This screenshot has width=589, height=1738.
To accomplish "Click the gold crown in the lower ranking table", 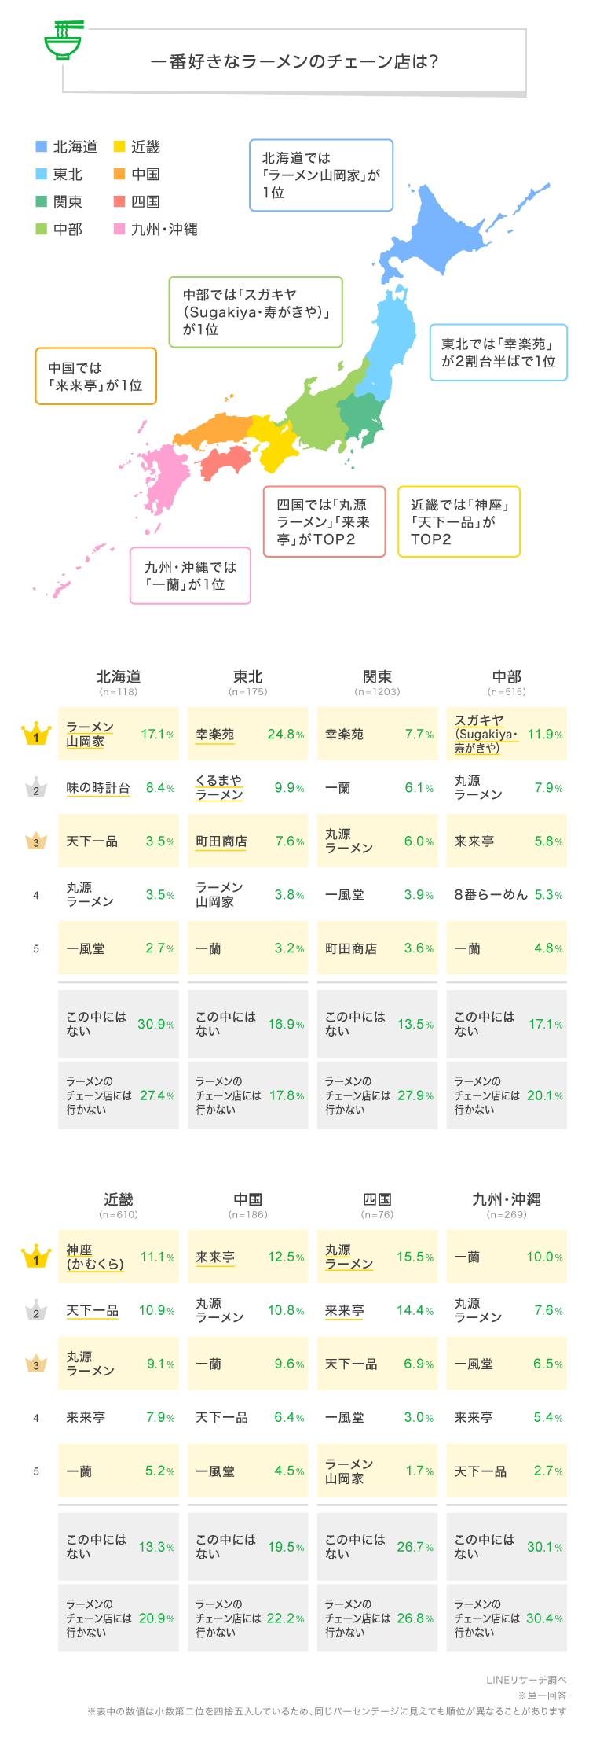I will click(x=36, y=1257).
